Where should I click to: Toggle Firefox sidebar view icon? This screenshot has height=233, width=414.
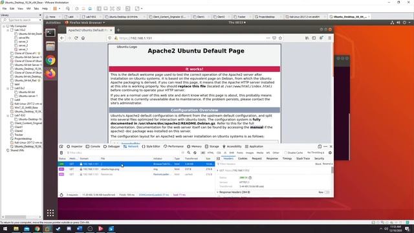314,38
